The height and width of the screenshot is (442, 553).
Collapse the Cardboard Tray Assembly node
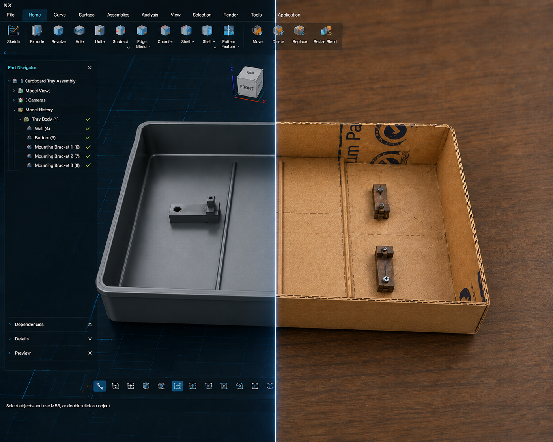(x=9, y=81)
